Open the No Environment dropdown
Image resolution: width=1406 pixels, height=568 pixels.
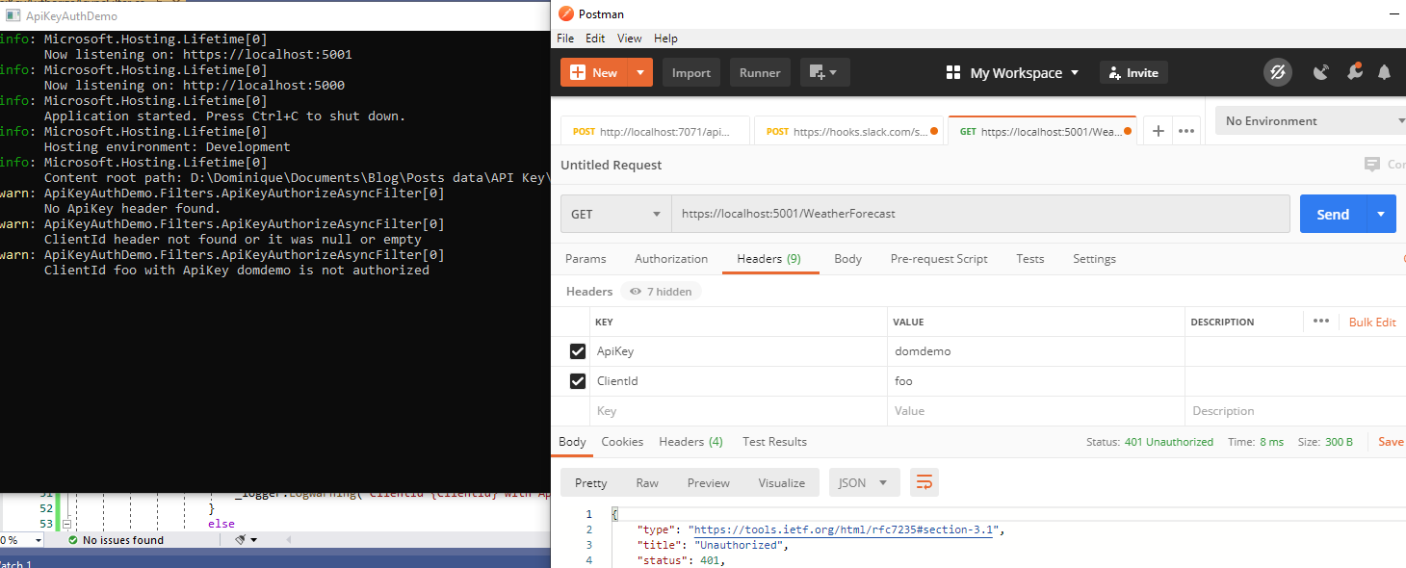point(1311,121)
